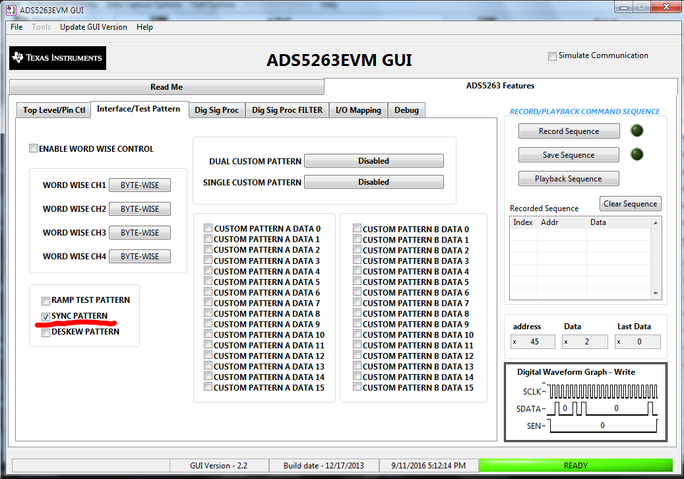Select the ADS5263 Features tab
The height and width of the screenshot is (479, 684).
click(x=500, y=86)
